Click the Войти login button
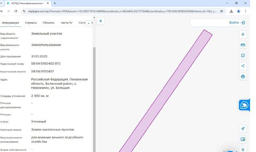The height and width of the screenshot is (152, 256). (237, 22)
